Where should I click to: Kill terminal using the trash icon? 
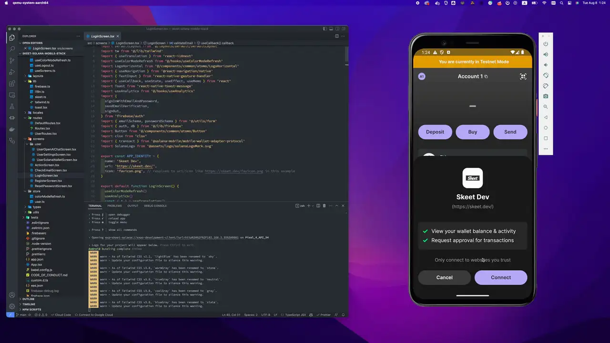pos(325,206)
